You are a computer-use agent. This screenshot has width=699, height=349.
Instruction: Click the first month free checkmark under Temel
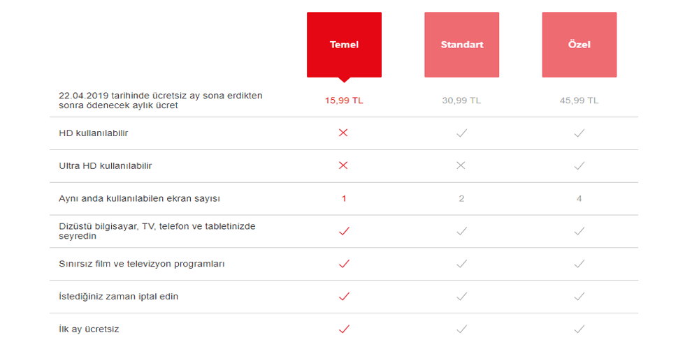[x=343, y=329]
